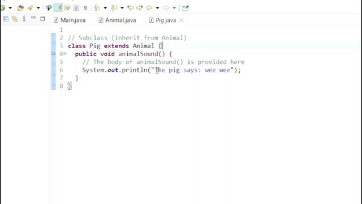Click the class name "Pig" on line 3
This screenshot has height=204, width=362.
pyautogui.click(x=95, y=46)
